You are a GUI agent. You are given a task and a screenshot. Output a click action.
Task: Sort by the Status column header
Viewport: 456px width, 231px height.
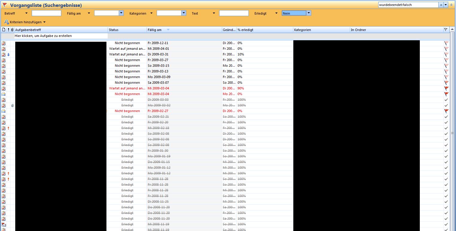click(x=127, y=30)
